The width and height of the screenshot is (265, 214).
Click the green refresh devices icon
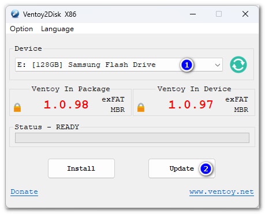pyautogui.click(x=238, y=65)
